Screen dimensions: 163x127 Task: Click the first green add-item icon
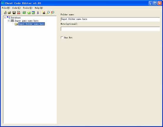tap(24, 13)
